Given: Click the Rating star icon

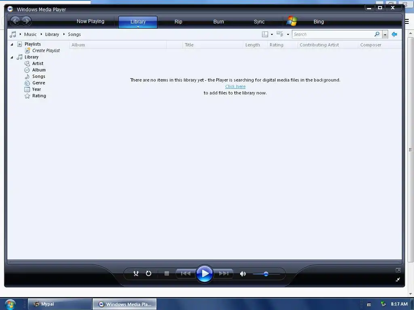Looking at the screenshot, I should 27,96.
